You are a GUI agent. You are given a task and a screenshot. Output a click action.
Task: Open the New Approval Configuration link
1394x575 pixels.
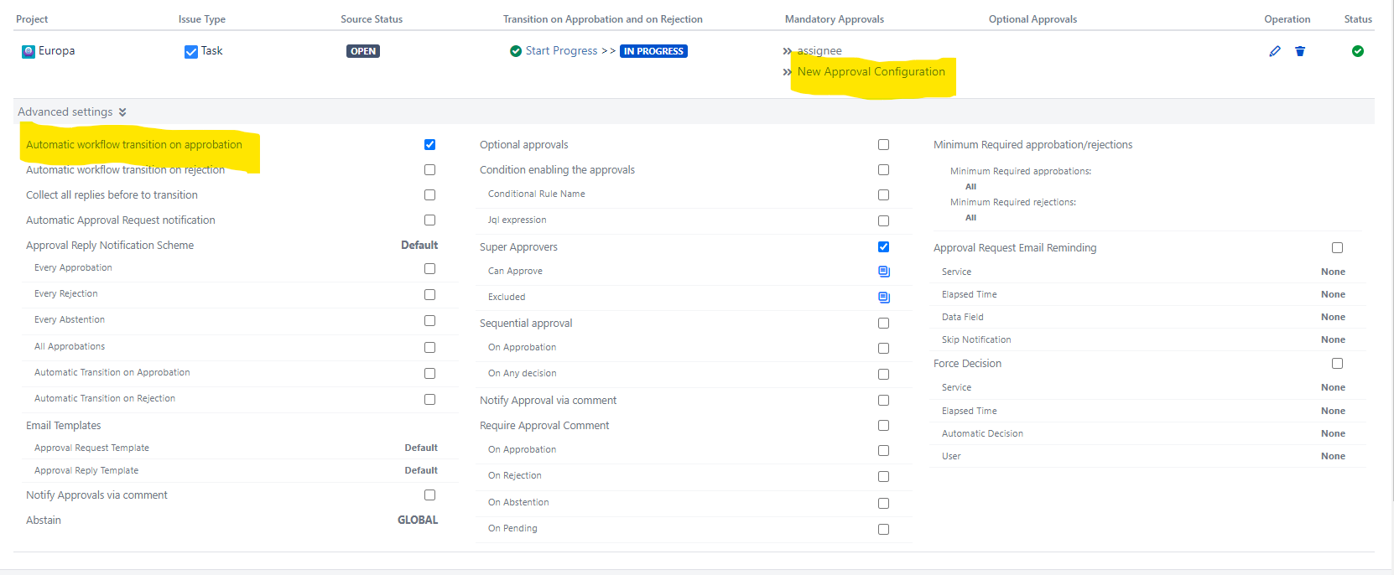click(x=871, y=72)
